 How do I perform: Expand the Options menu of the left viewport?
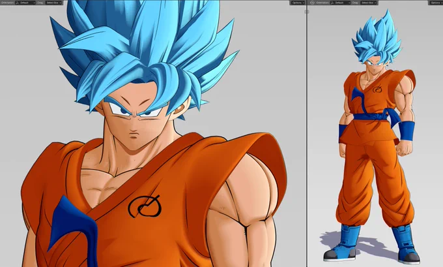point(298,3)
